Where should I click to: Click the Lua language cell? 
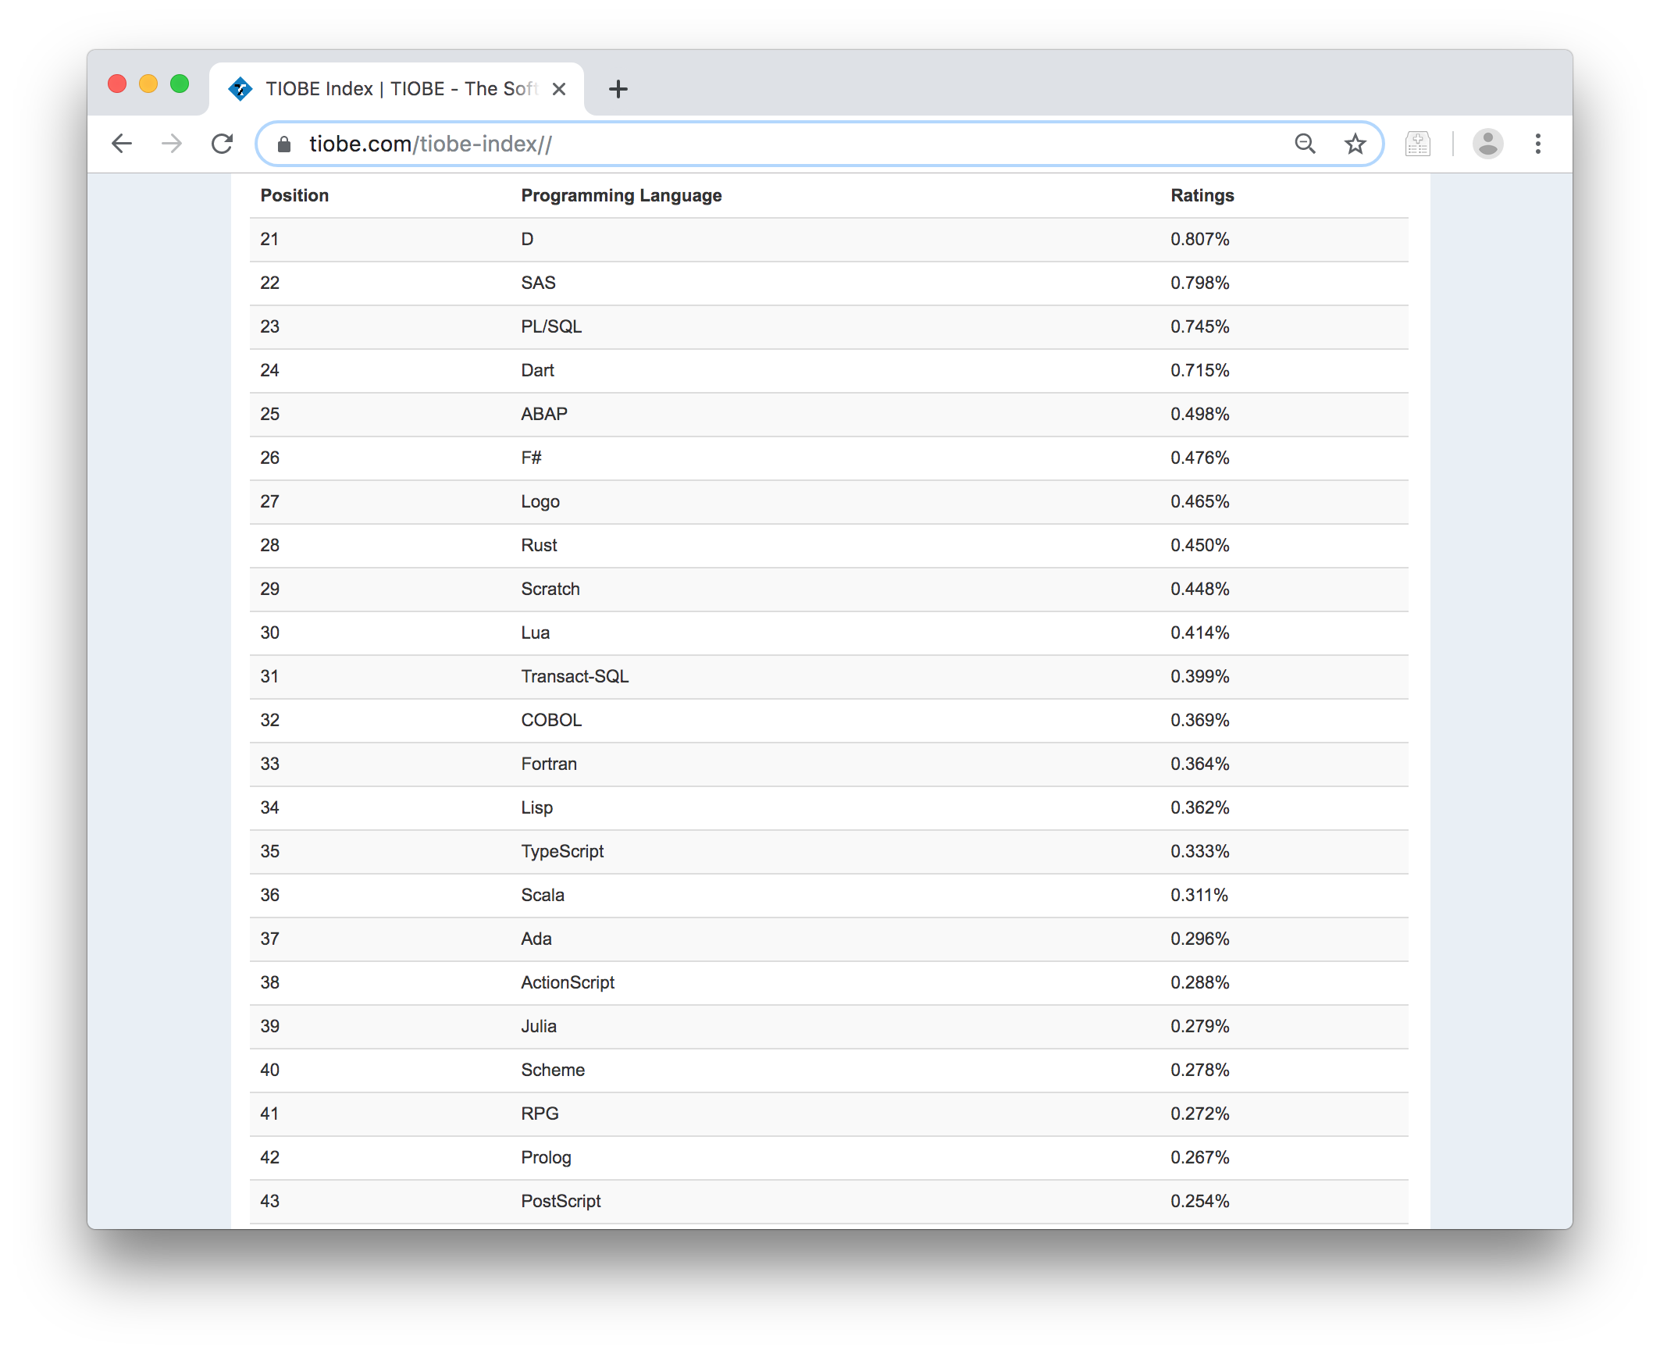[x=536, y=632]
